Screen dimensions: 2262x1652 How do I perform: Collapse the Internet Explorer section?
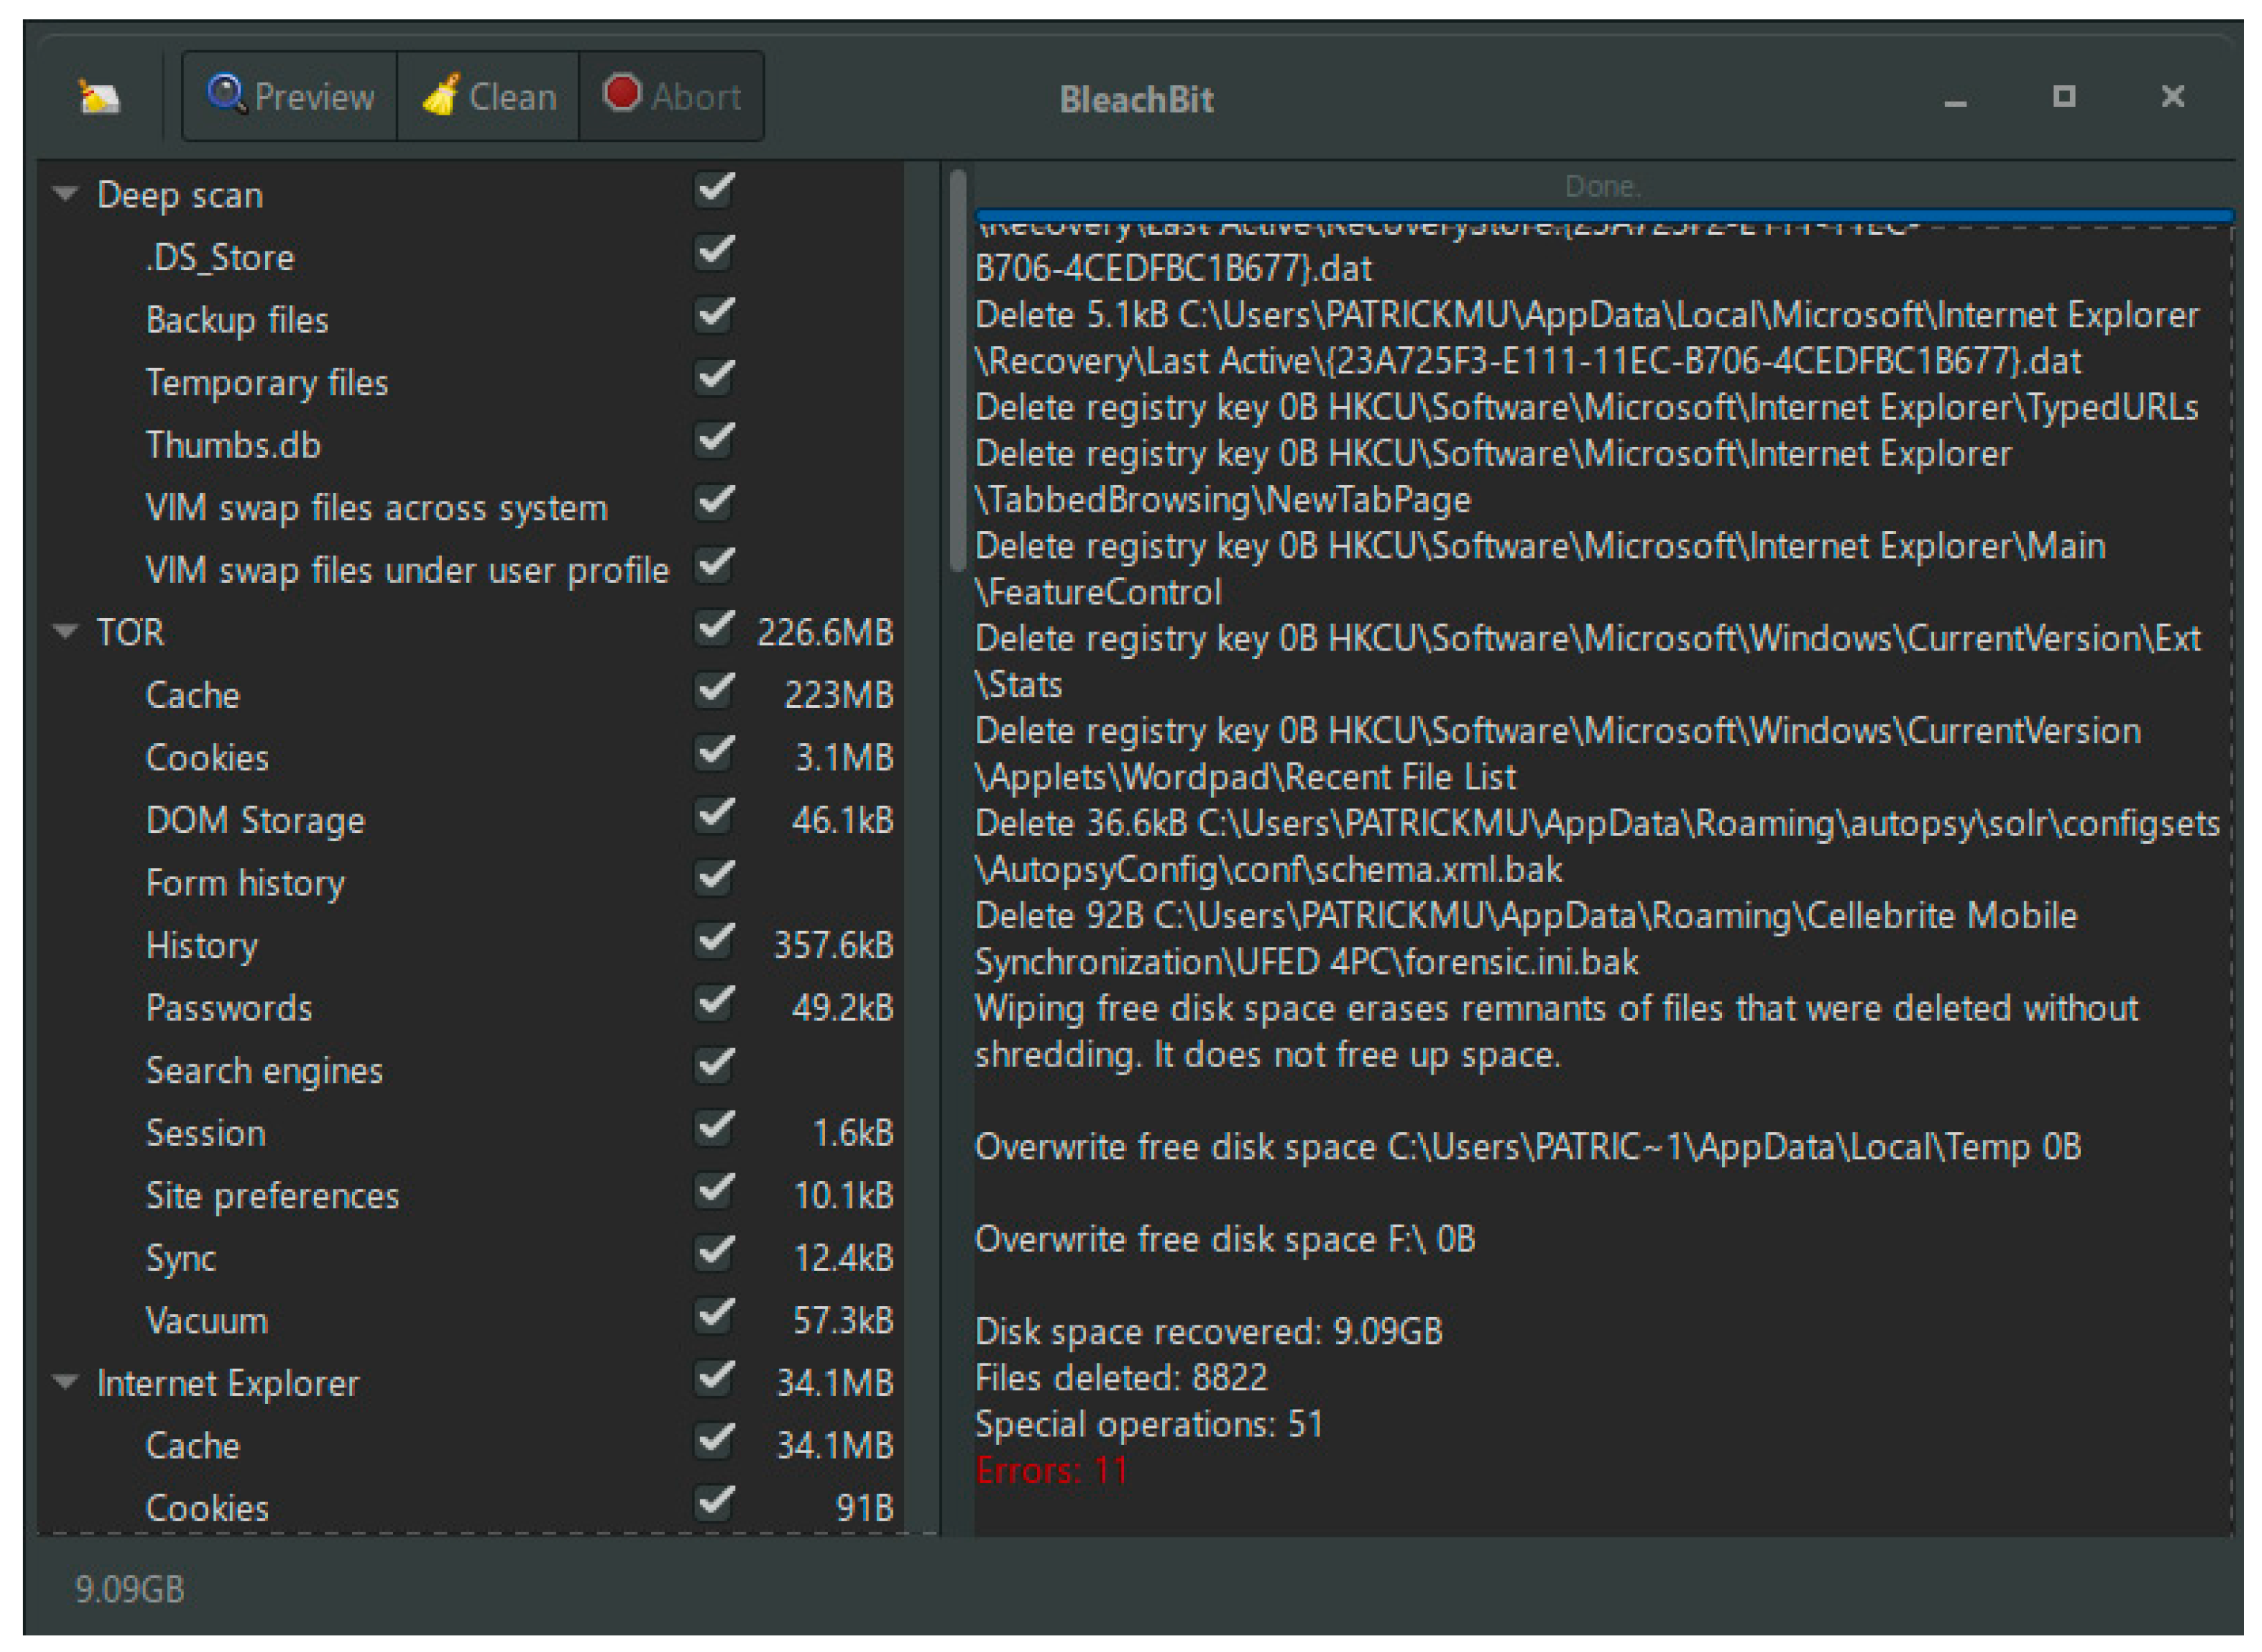(66, 1383)
